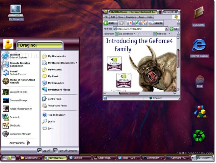Click the horizontal scrollbar thumb in browser
The height and width of the screenshot is (163, 216).
coord(129,93)
